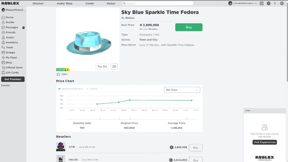
Task: Open the Friends sidebar icon
Action: pyautogui.click(x=3, y=32)
